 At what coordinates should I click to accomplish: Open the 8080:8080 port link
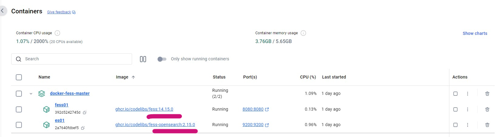coord(253,109)
